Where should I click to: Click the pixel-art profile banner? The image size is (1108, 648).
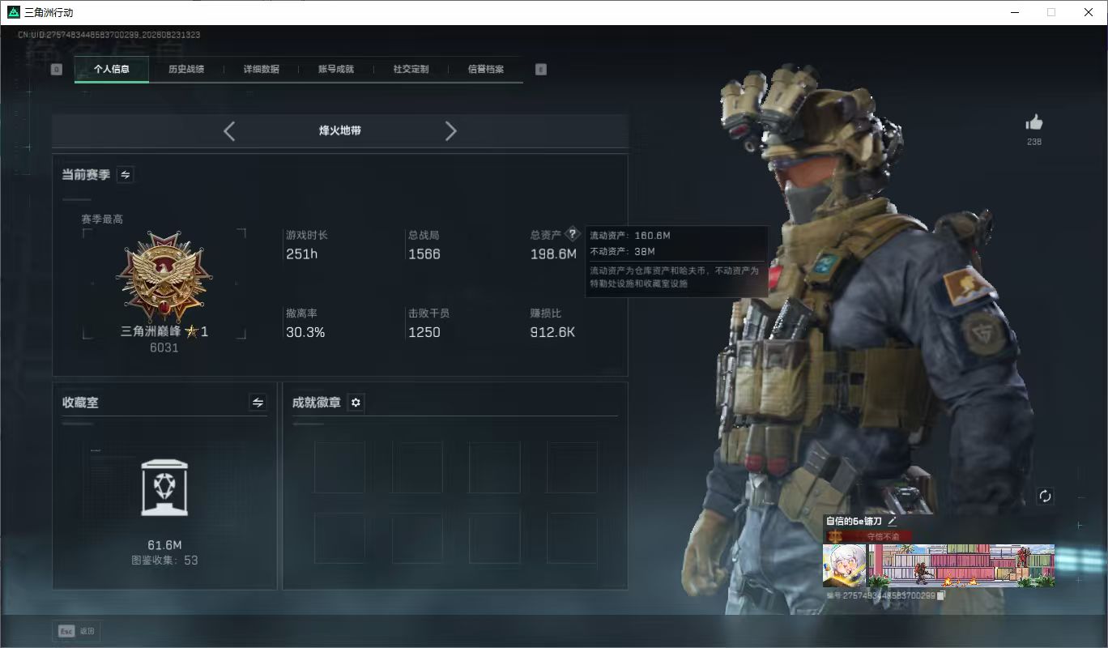point(961,565)
